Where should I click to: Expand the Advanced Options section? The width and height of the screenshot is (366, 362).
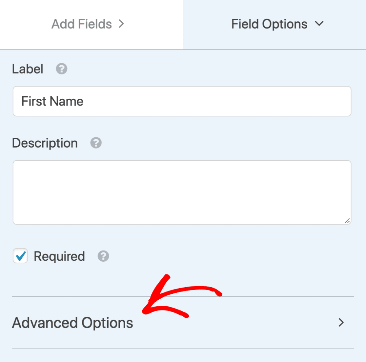pos(183,323)
